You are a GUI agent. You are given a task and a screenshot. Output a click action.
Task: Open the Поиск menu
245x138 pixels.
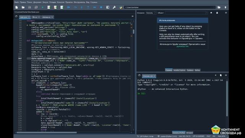tap(29, 2)
